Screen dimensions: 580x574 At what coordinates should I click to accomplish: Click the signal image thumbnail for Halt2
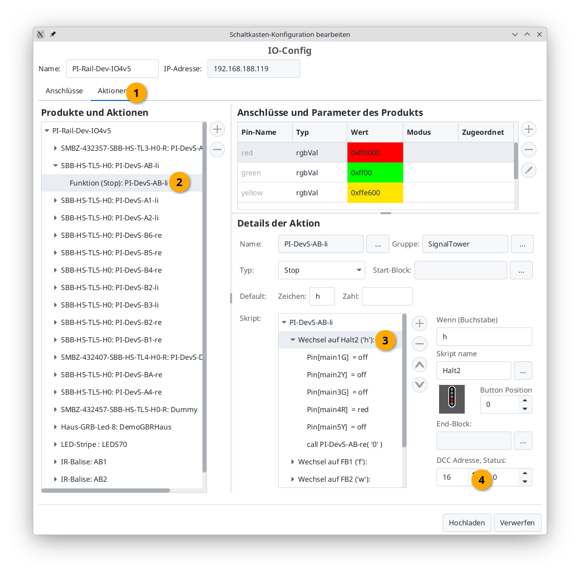pos(451,399)
